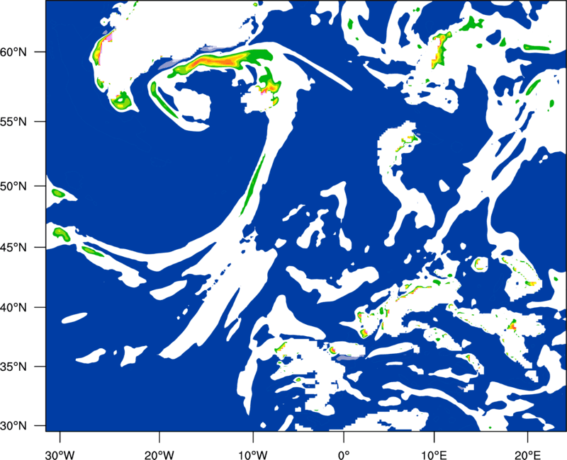Click the 55°N latitude label
This screenshot has width=567, height=460.
pyautogui.click(x=13, y=122)
